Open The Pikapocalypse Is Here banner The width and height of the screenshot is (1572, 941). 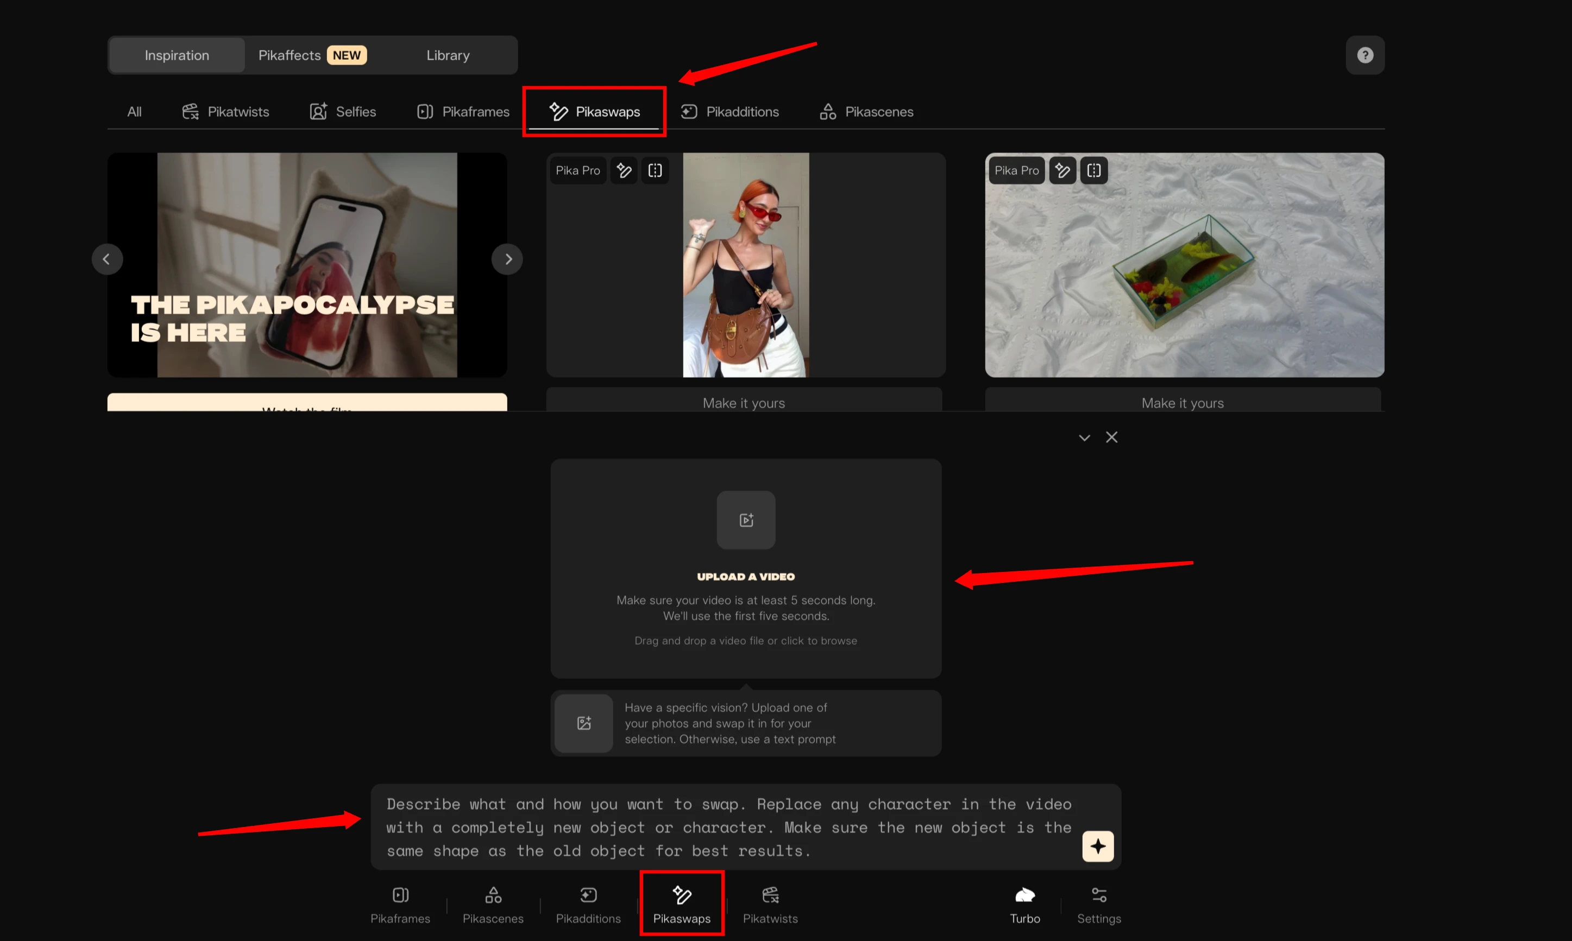point(307,264)
